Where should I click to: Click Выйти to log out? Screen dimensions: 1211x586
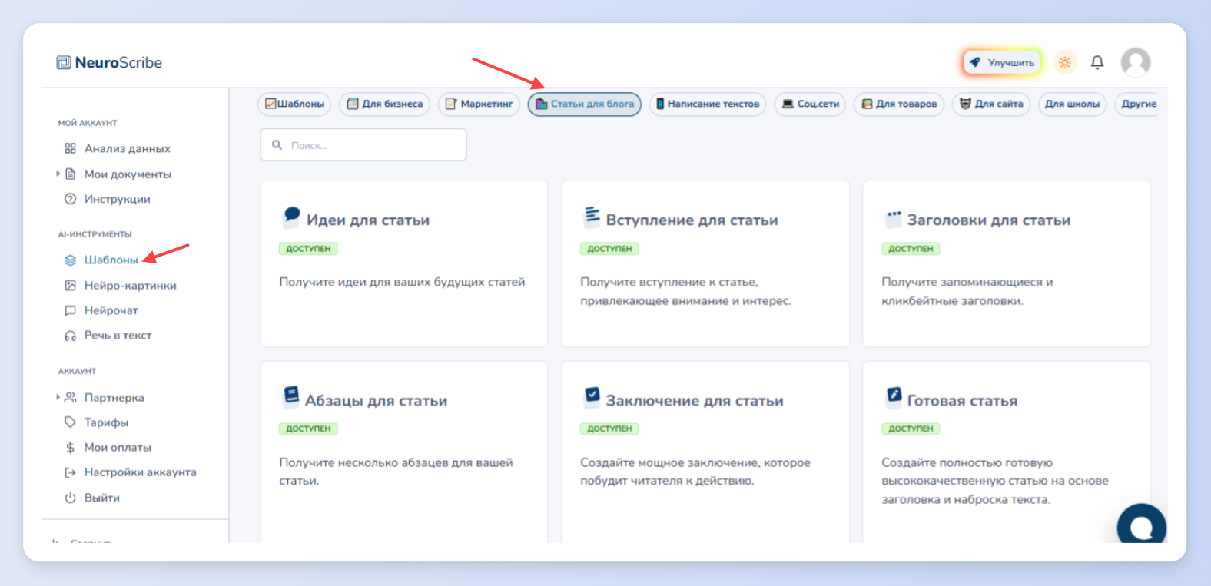(102, 498)
